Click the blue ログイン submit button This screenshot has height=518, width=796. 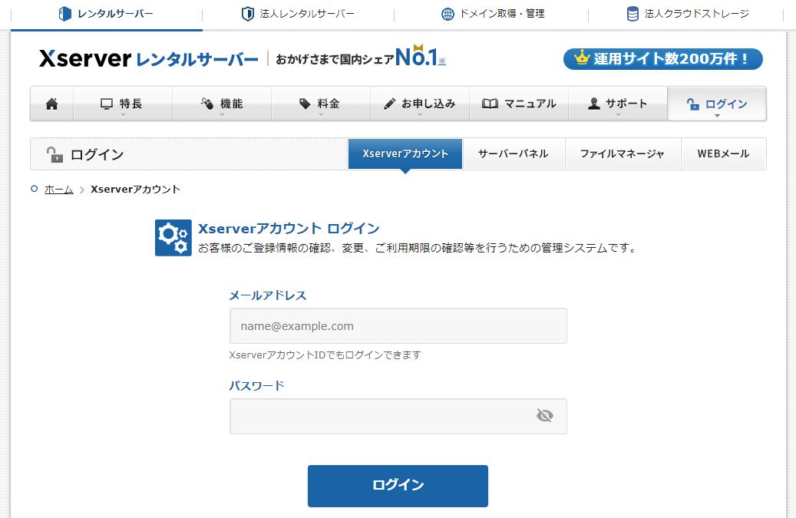click(x=398, y=486)
